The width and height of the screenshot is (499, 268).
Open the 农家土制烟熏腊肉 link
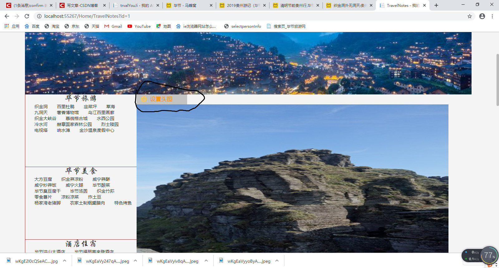click(x=87, y=203)
